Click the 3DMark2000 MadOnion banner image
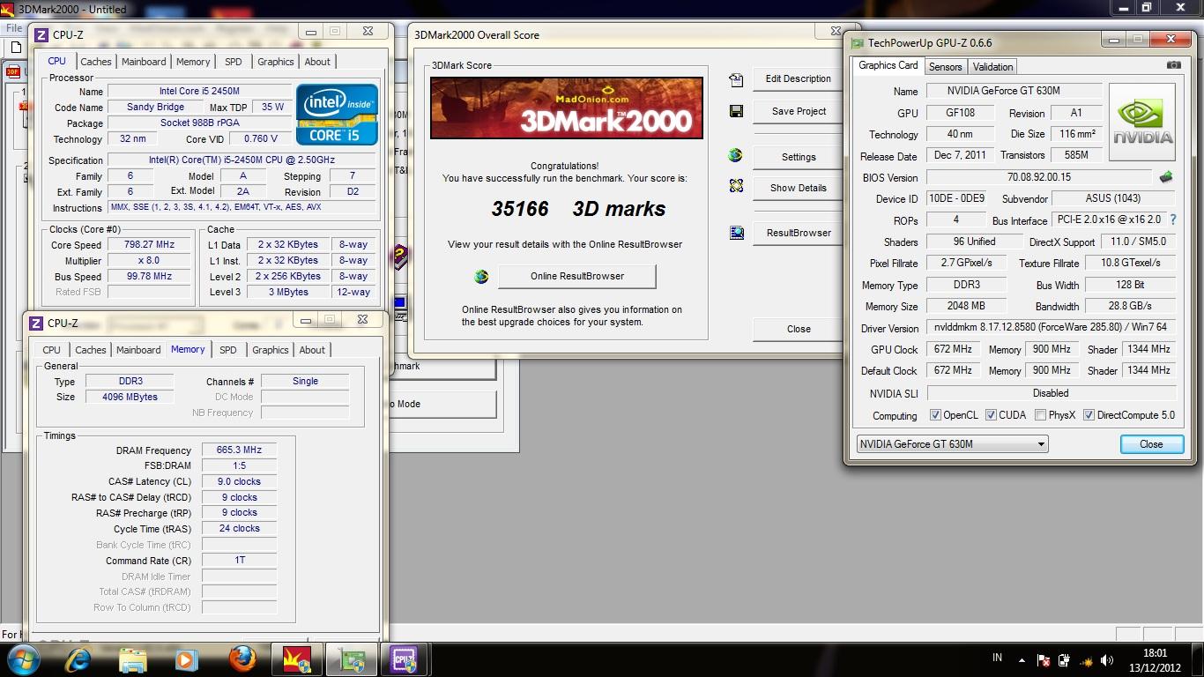This screenshot has height=677, width=1204. coord(567,108)
